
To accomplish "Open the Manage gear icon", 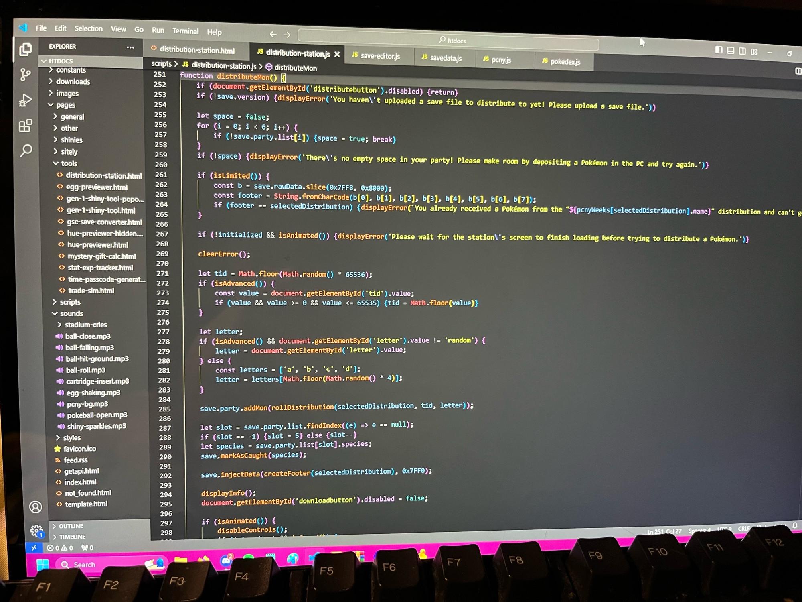I will click(x=37, y=531).
